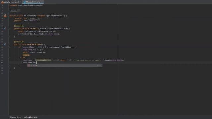Image resolution: width=212 pixels, height=119 pixels.
Task: Click the highlighted Toast.makeText call
Action: 43,60
